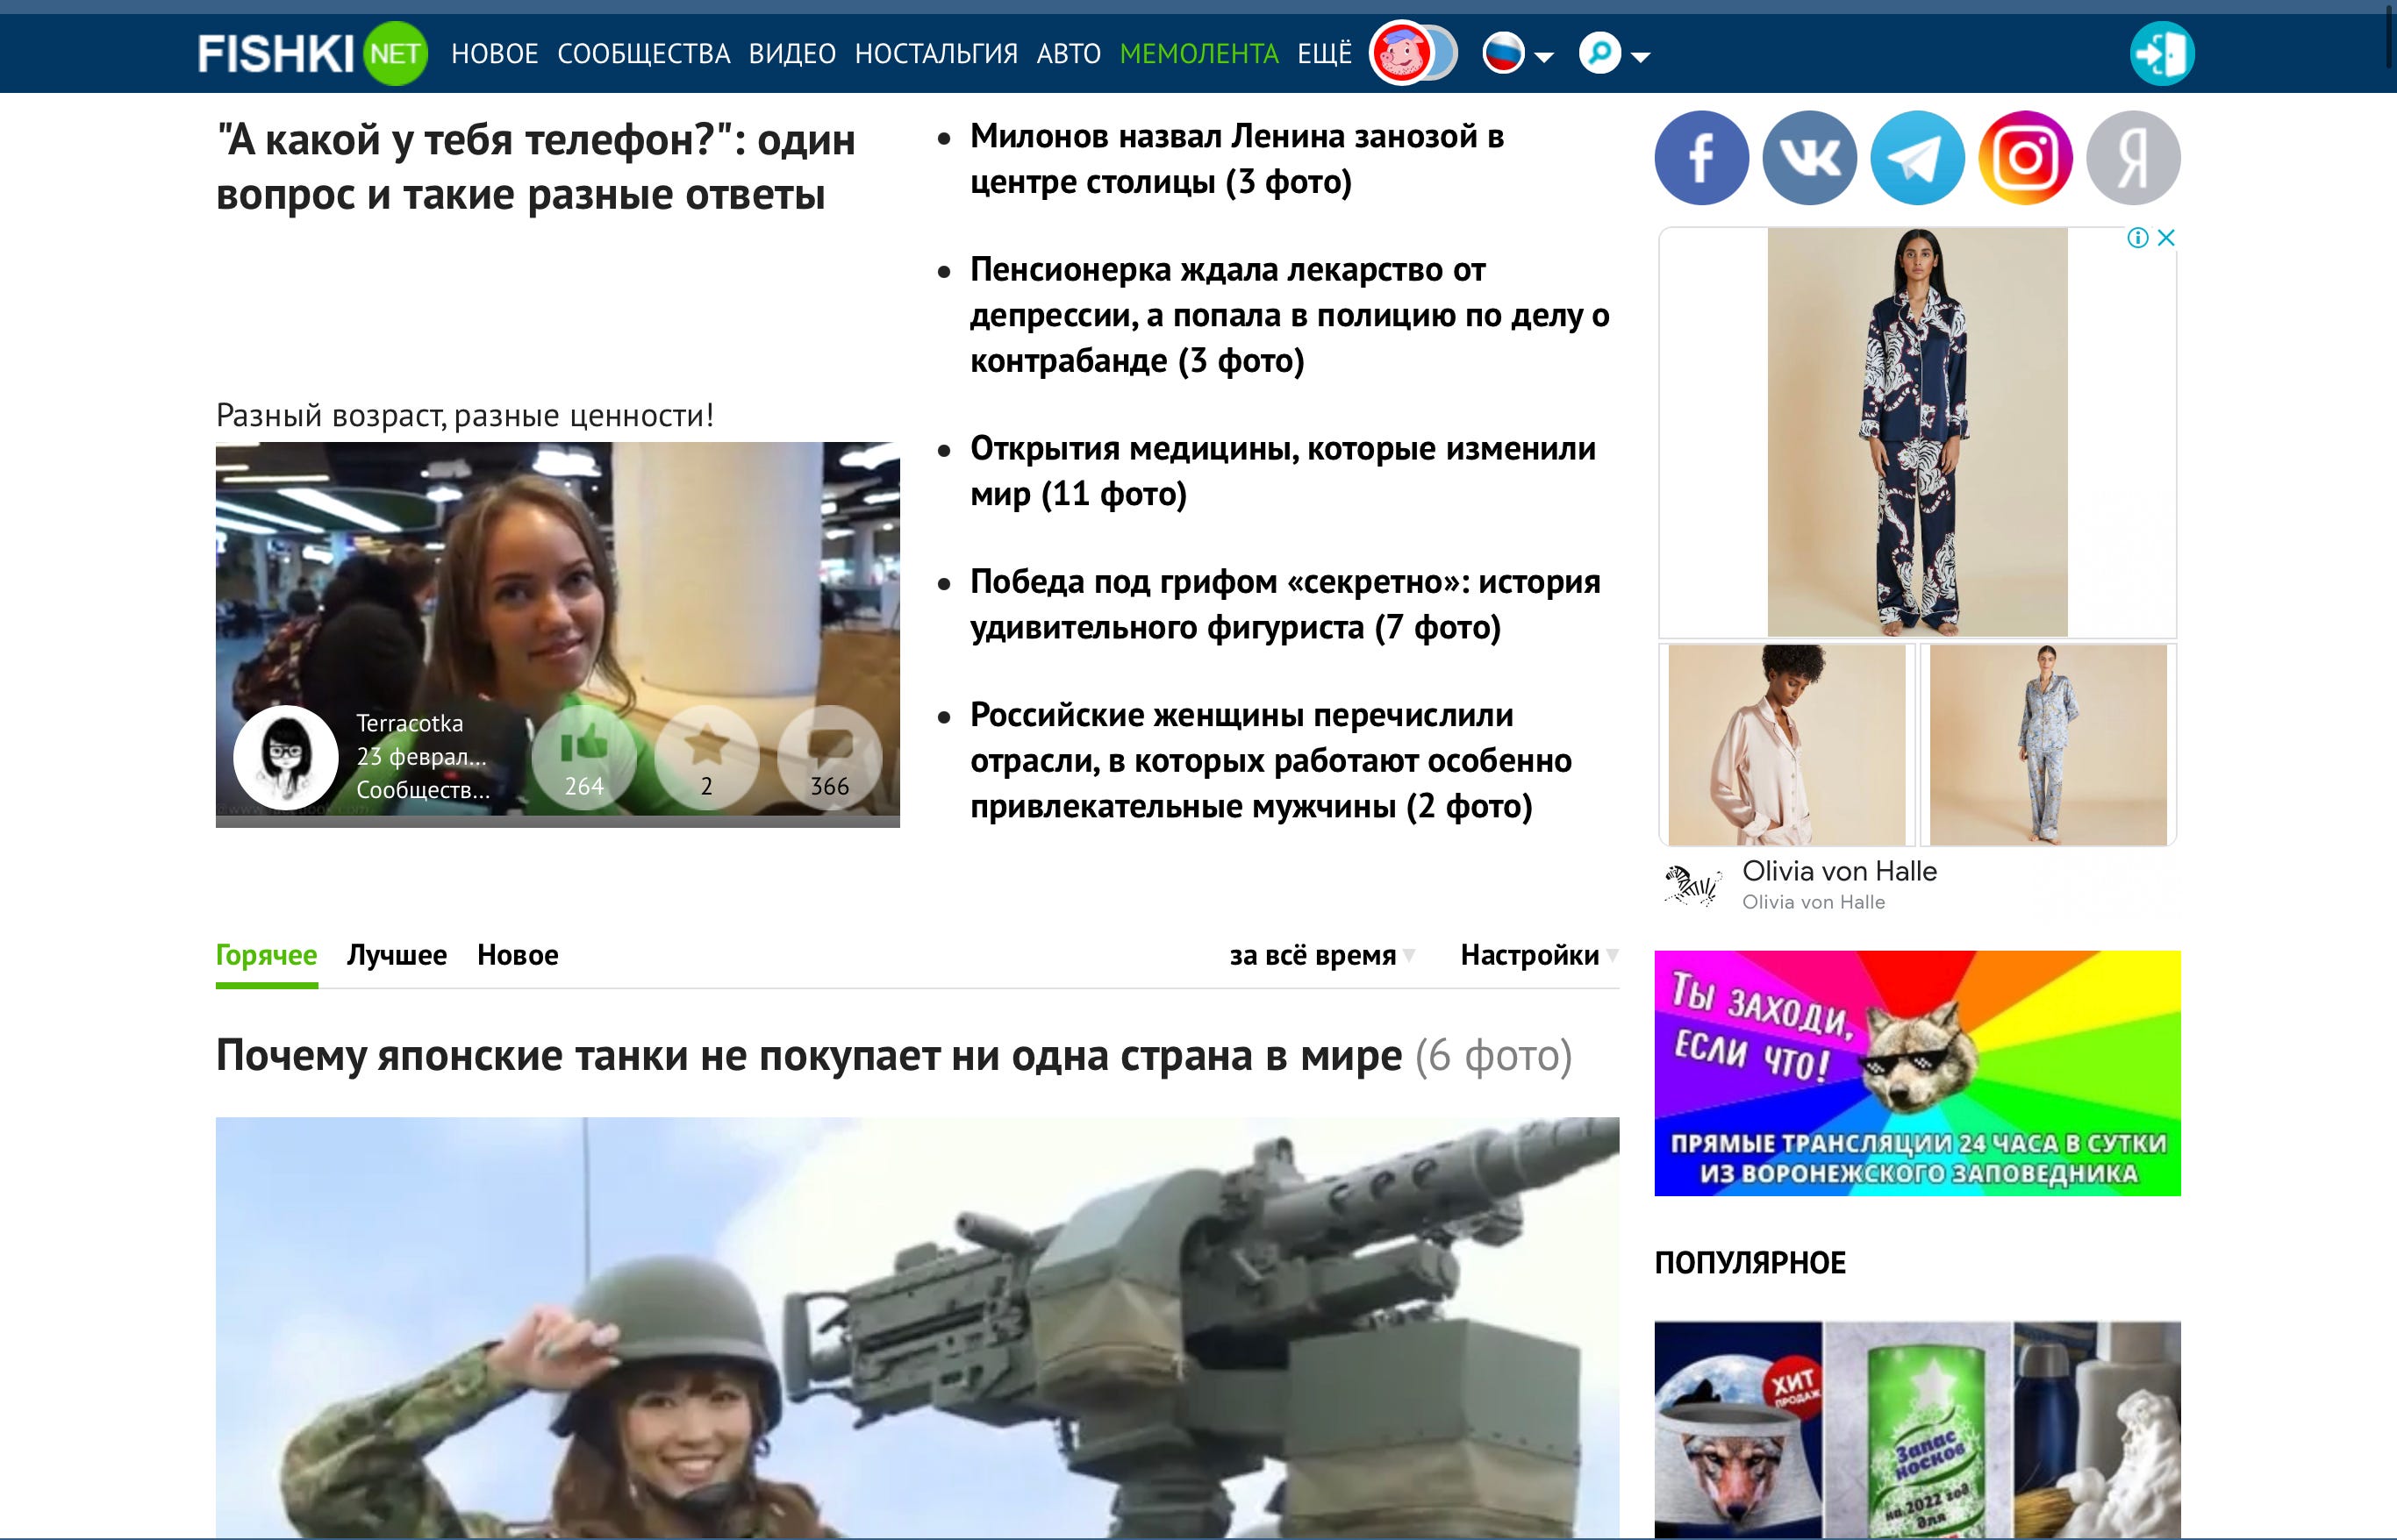The image size is (2397, 1540).
Task: Open the СООБЩЕСТВА menu item
Action: coord(643,54)
